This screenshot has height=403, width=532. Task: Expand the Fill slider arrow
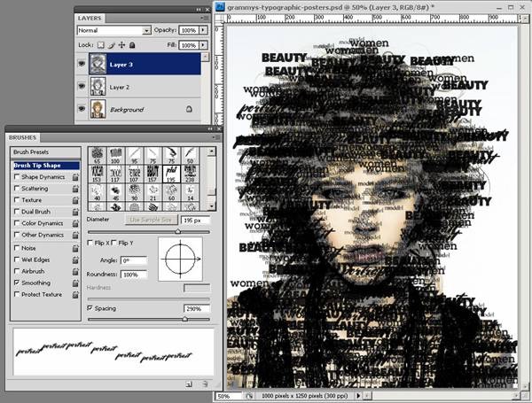click(204, 44)
